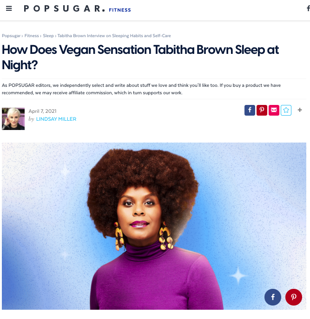Expand more sharing options plus icon
Viewport: 310px width, 319px height.
tap(300, 110)
